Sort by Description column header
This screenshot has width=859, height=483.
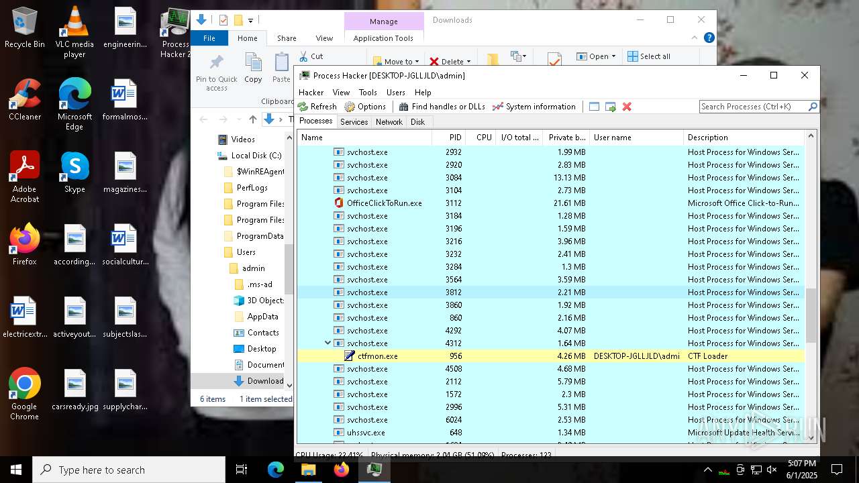(744, 138)
